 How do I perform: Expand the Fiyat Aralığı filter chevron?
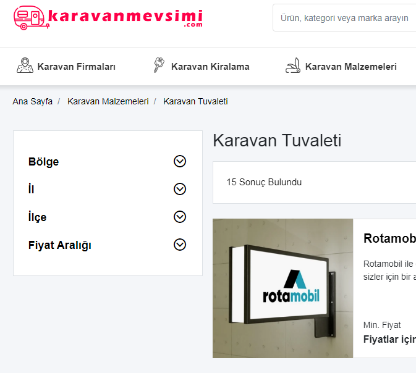(x=180, y=245)
